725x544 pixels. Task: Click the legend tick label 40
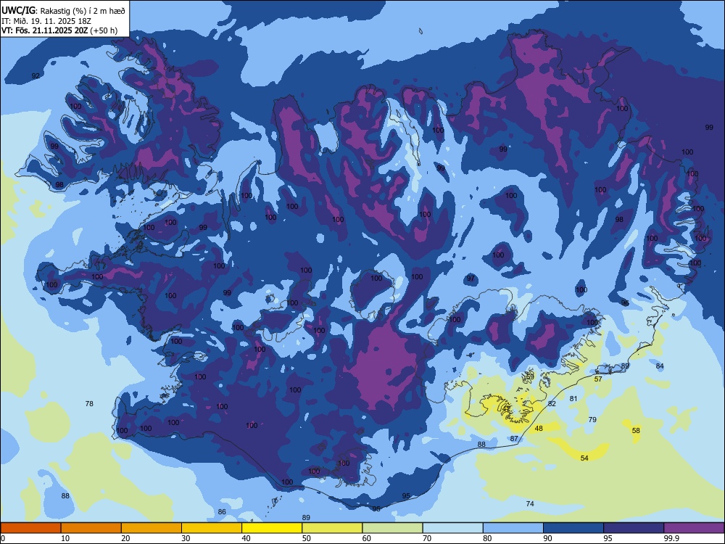click(x=246, y=538)
